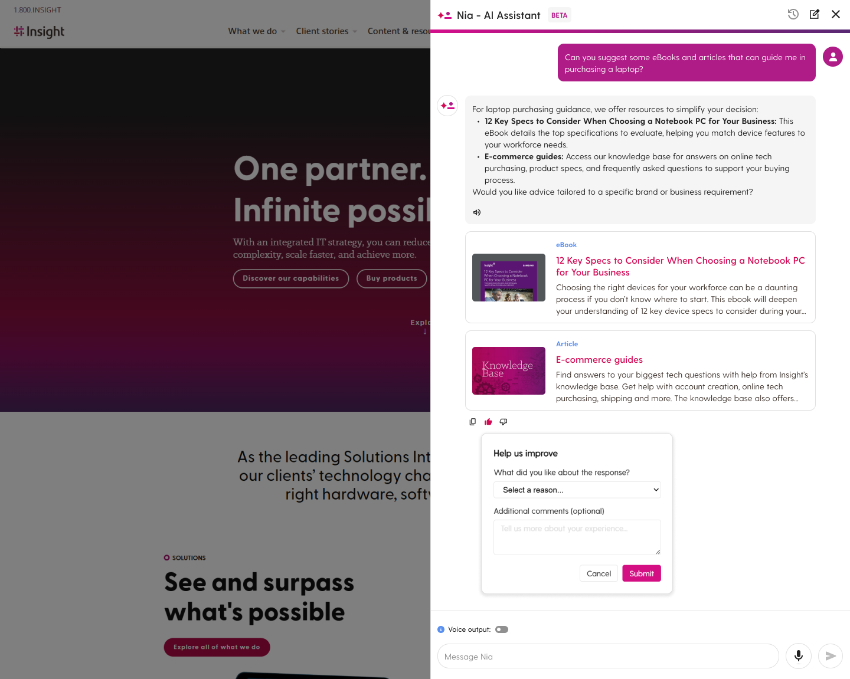Open chat history clock icon
The width and height of the screenshot is (850, 679).
[793, 14]
